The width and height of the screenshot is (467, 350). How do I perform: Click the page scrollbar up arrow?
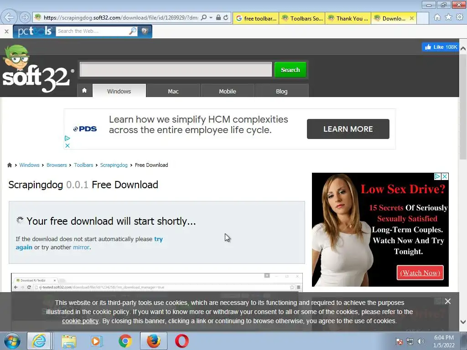[x=463, y=48]
